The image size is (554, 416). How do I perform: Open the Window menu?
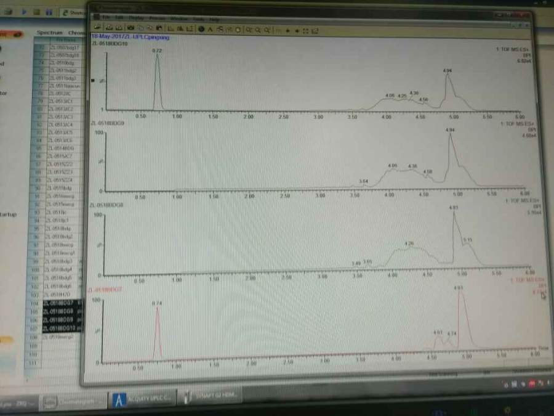(x=179, y=18)
